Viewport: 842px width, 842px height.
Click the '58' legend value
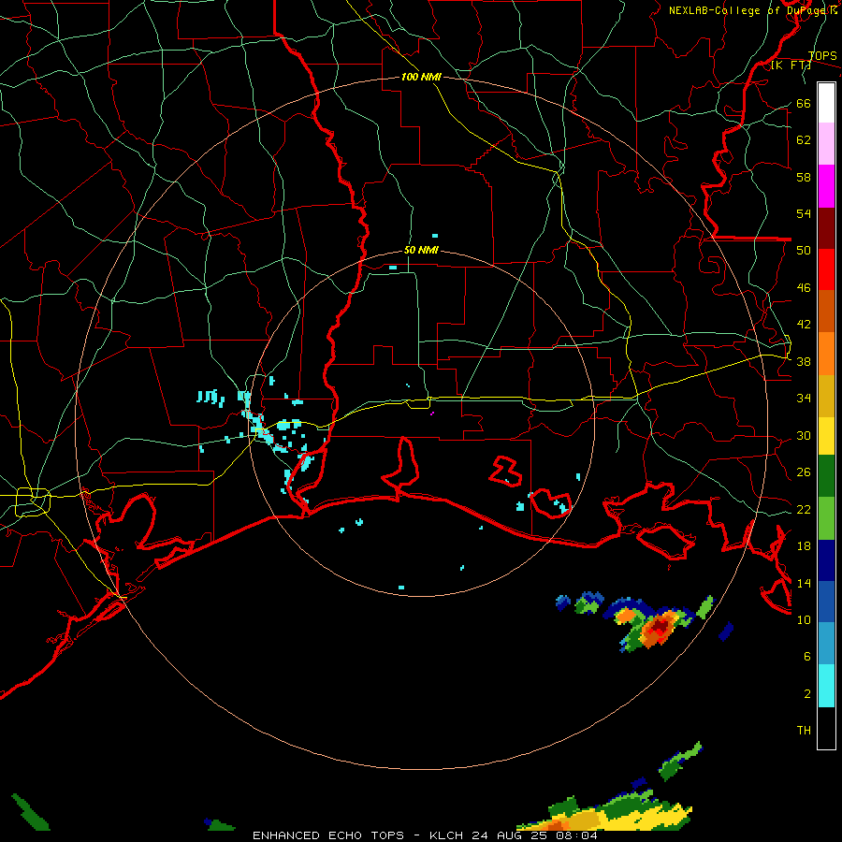coord(804,177)
